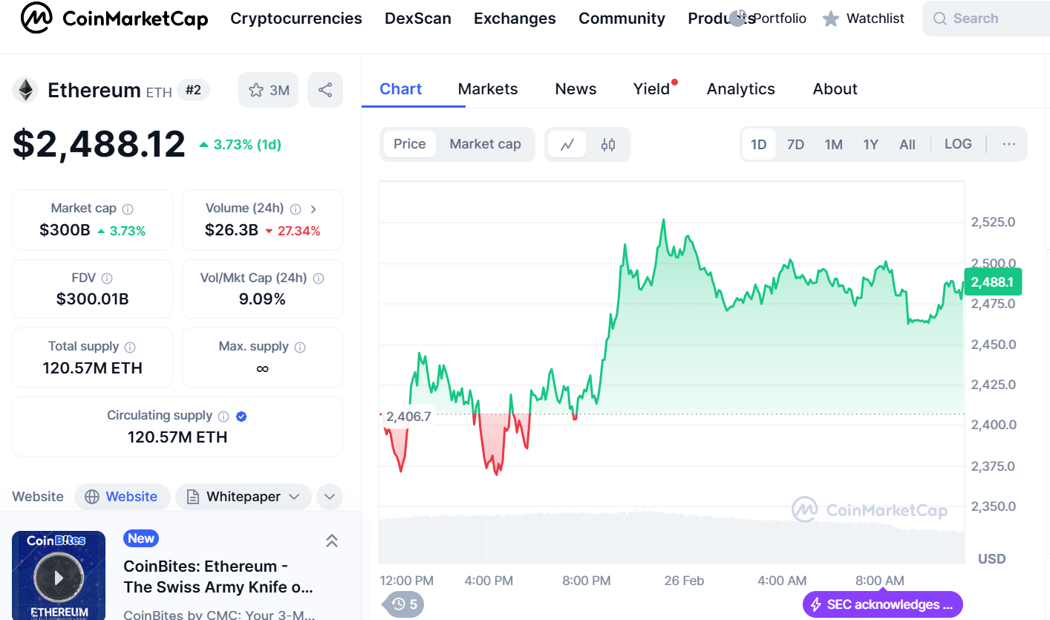
Task: Click the Search input field
Action: coord(988,19)
